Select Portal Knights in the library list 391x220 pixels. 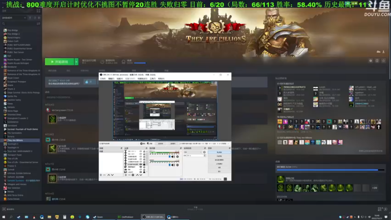(x=14, y=38)
